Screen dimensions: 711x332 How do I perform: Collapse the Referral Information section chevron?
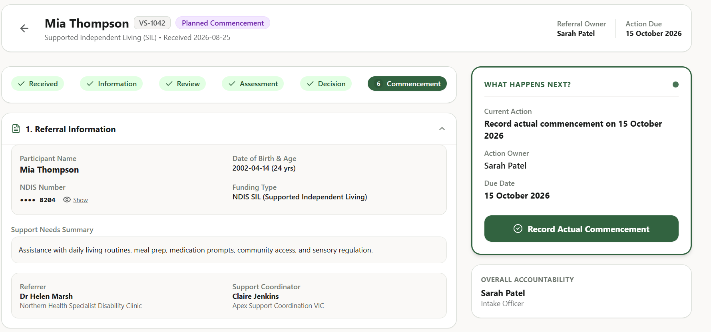pyautogui.click(x=442, y=129)
